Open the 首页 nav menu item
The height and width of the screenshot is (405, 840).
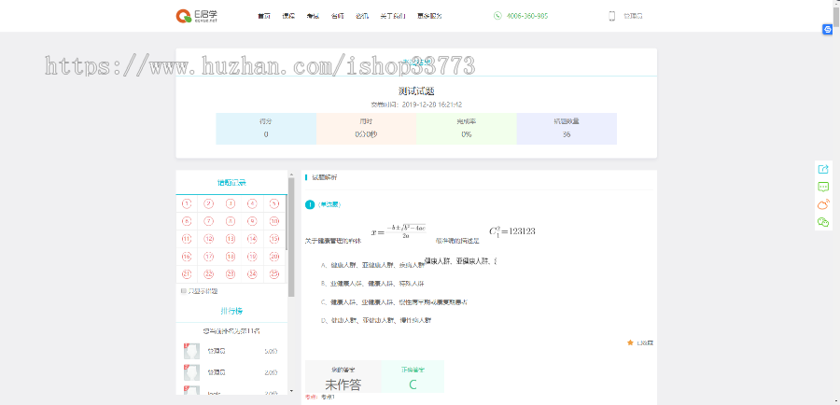(264, 16)
